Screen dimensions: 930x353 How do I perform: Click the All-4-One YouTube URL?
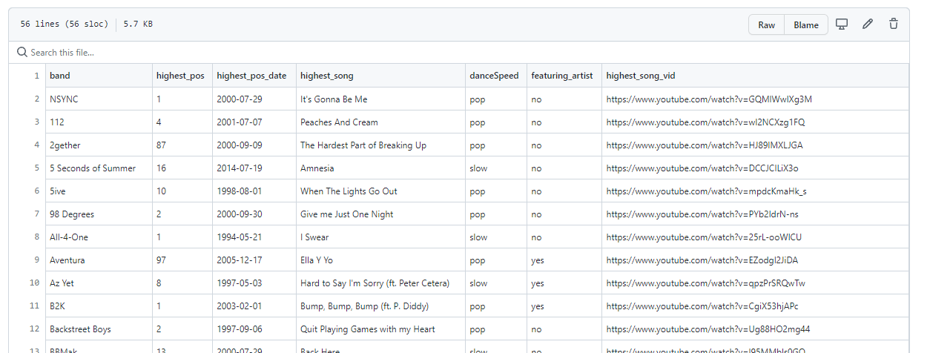704,237
